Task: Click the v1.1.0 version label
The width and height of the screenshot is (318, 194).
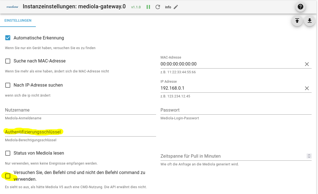Action: [x=136, y=7]
